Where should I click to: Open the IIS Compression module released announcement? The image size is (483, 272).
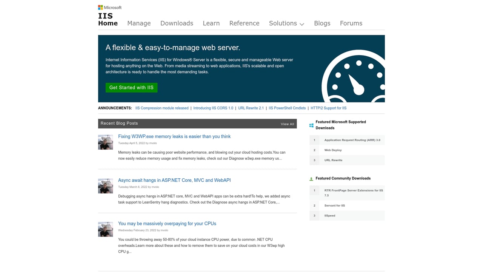click(162, 108)
